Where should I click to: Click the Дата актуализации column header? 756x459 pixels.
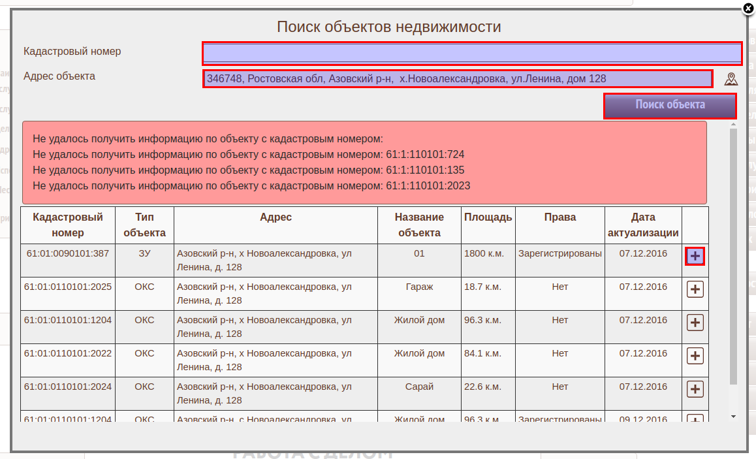pos(643,225)
